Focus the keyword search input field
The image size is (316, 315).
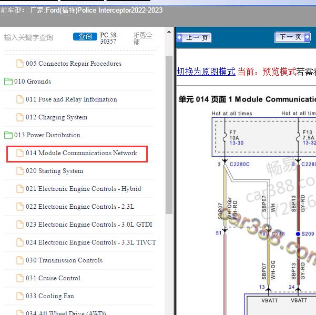(x=37, y=37)
